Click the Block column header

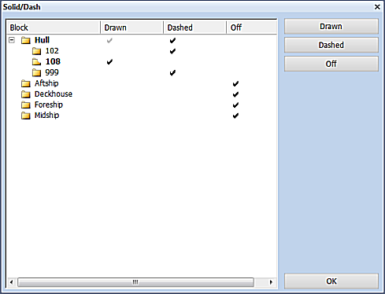coord(54,28)
